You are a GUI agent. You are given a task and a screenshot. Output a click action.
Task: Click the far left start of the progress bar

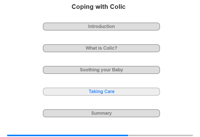pos(7,135)
